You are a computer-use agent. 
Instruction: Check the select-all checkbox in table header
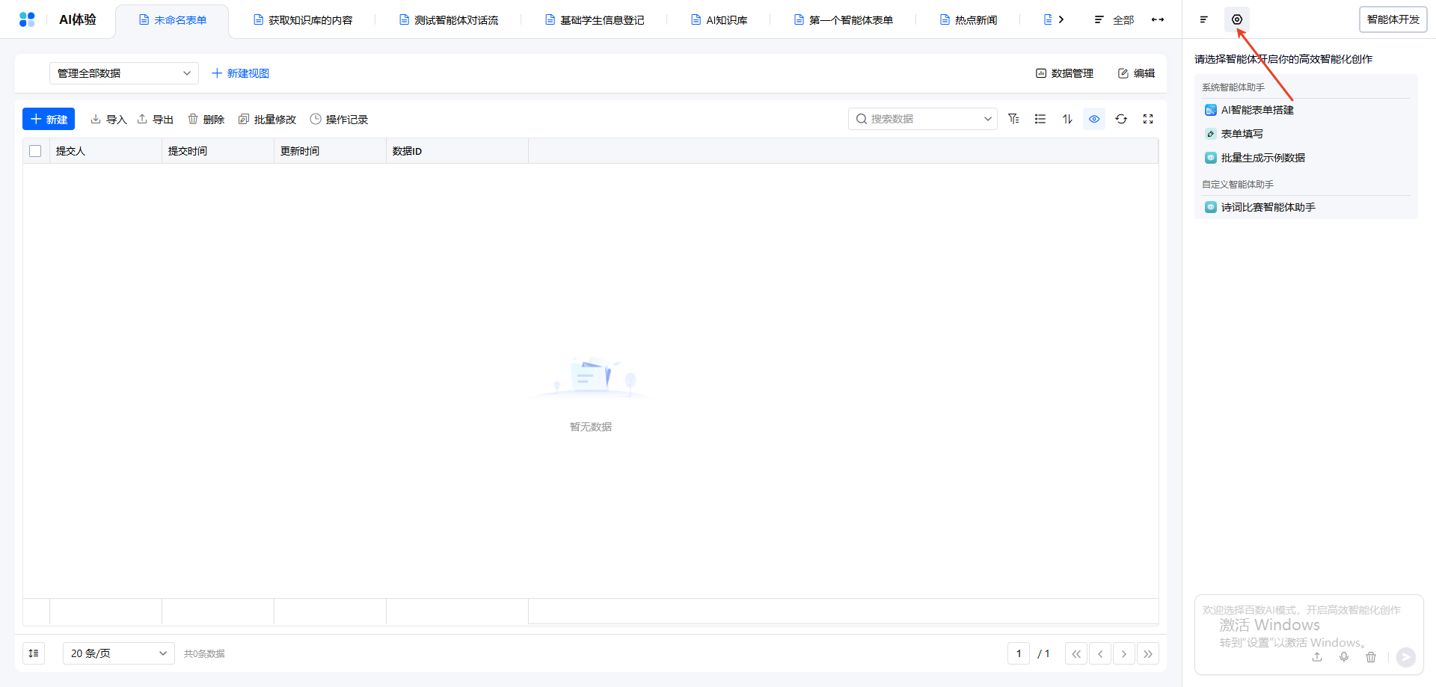coord(35,151)
